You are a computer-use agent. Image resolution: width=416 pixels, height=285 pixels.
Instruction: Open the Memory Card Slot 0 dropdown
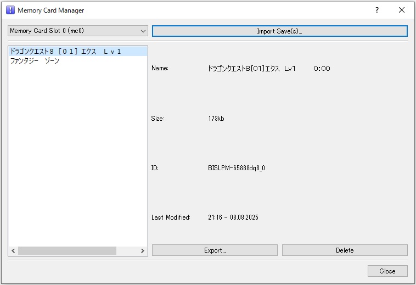[x=78, y=31]
